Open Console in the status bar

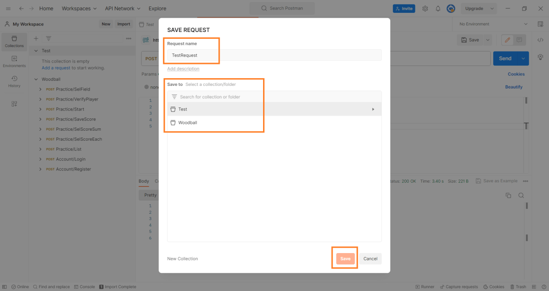click(x=84, y=287)
